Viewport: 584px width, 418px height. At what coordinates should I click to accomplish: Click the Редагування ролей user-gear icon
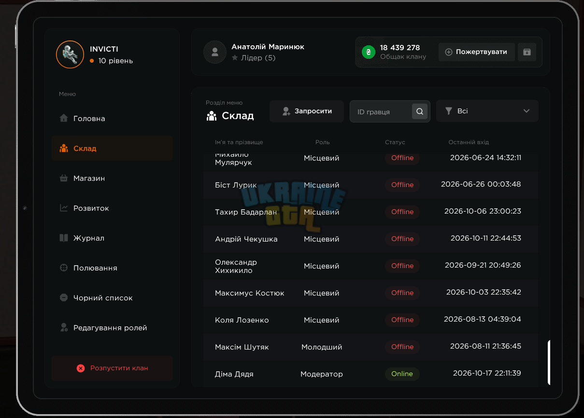pos(63,327)
